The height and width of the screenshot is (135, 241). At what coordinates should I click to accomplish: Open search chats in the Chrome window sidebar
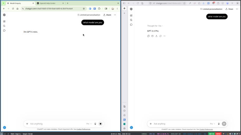point(4,26)
